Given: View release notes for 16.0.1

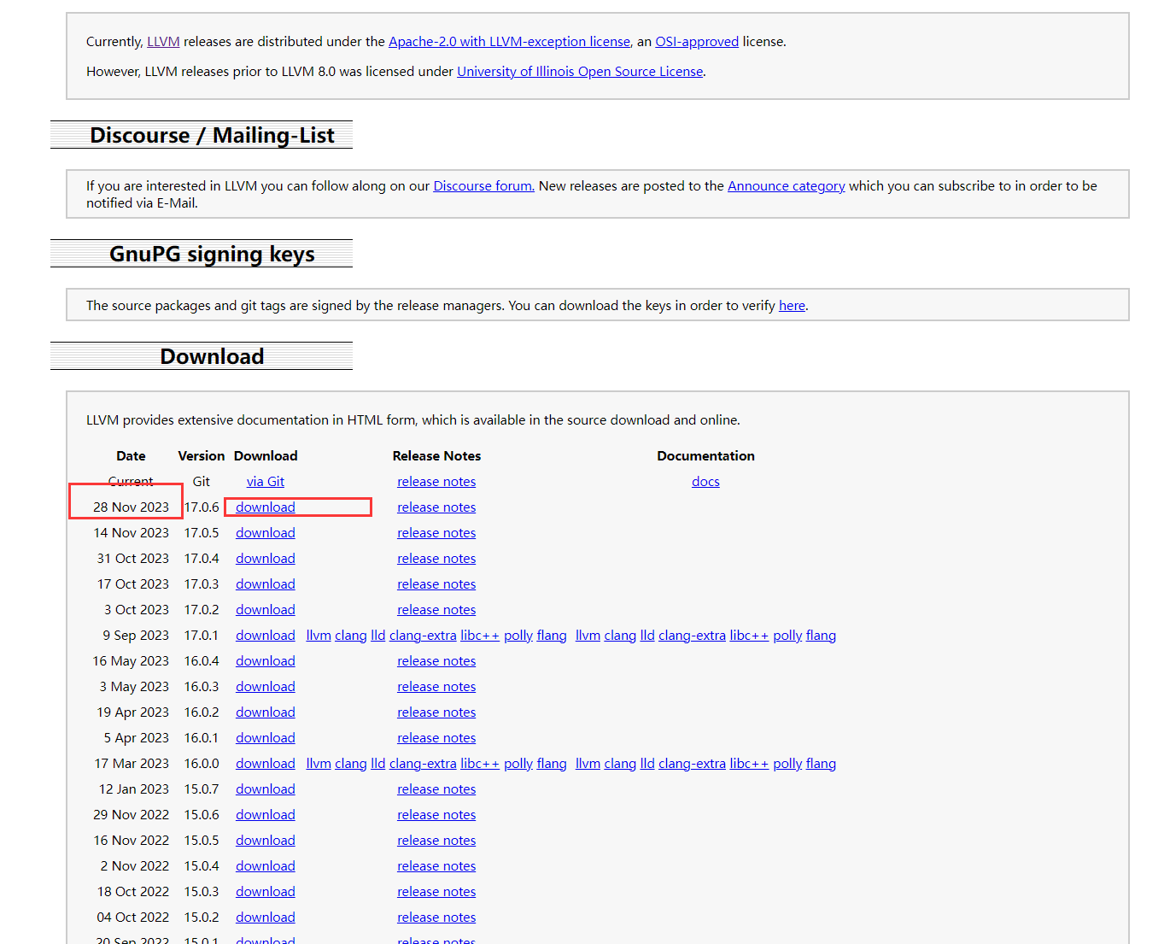Looking at the screenshot, I should click(436, 738).
